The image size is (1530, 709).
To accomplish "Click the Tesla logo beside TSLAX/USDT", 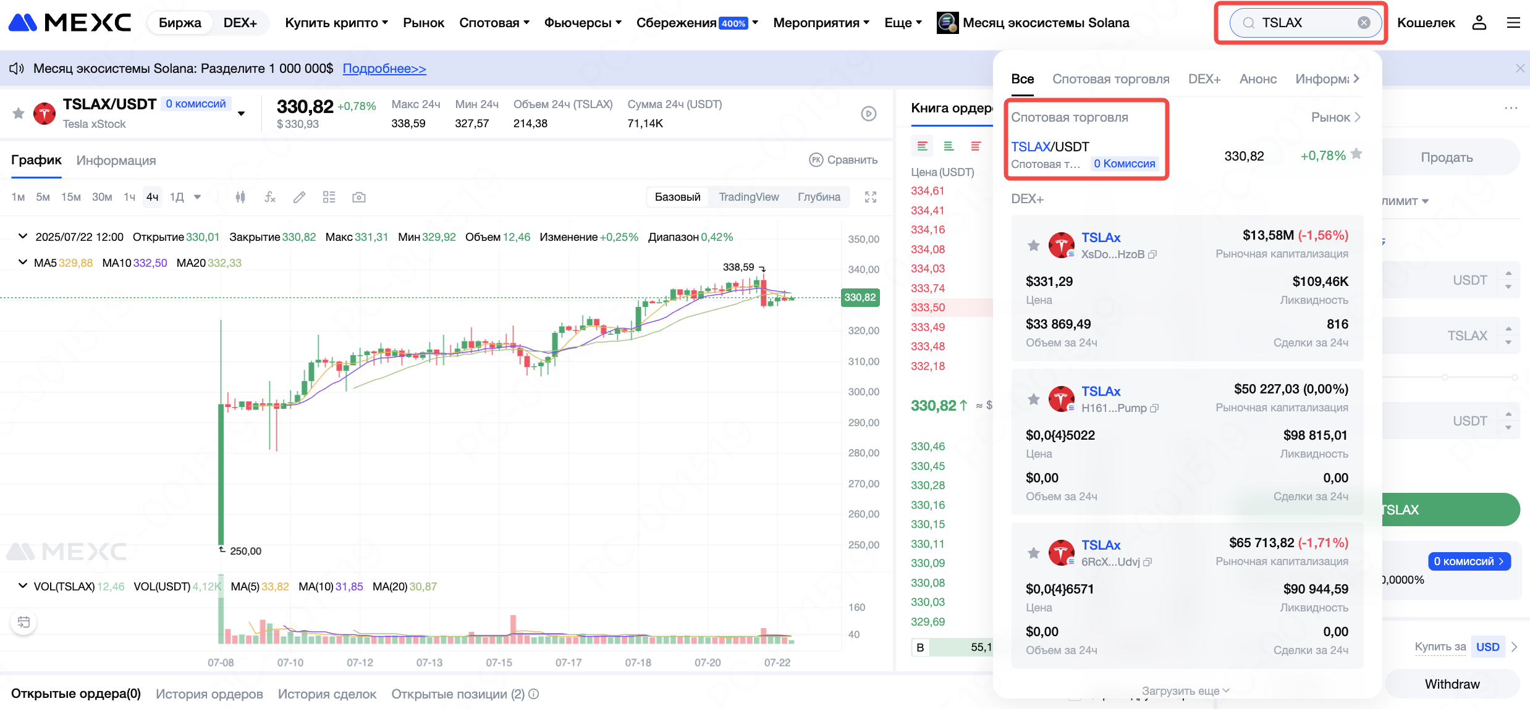I will 44,113.
